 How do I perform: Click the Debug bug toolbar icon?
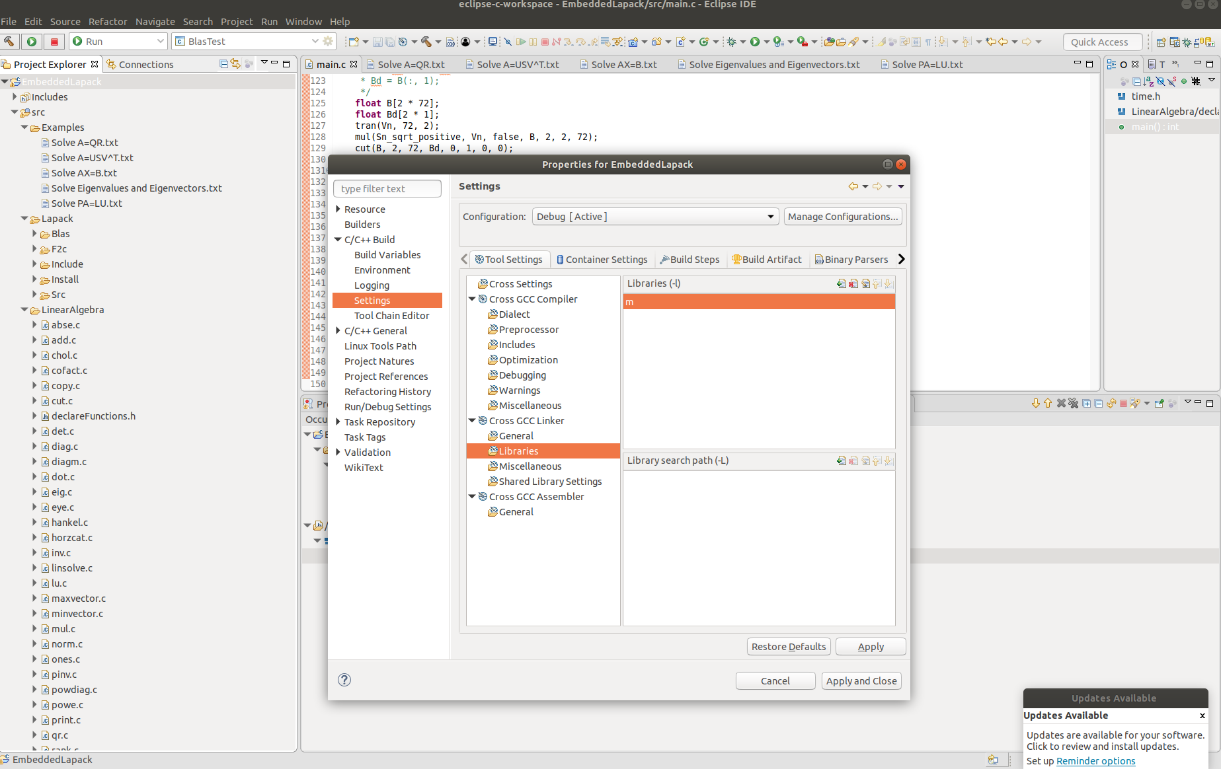[731, 42]
